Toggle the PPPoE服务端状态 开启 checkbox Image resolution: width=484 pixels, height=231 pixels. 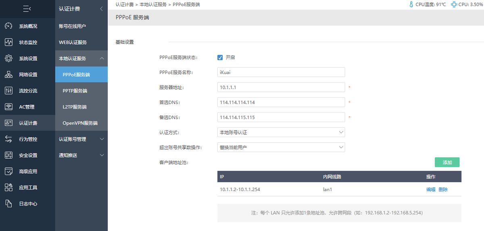click(x=220, y=57)
